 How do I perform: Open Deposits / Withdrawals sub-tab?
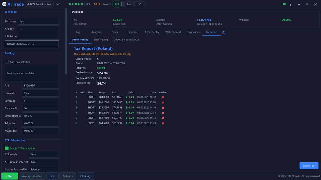(126, 40)
